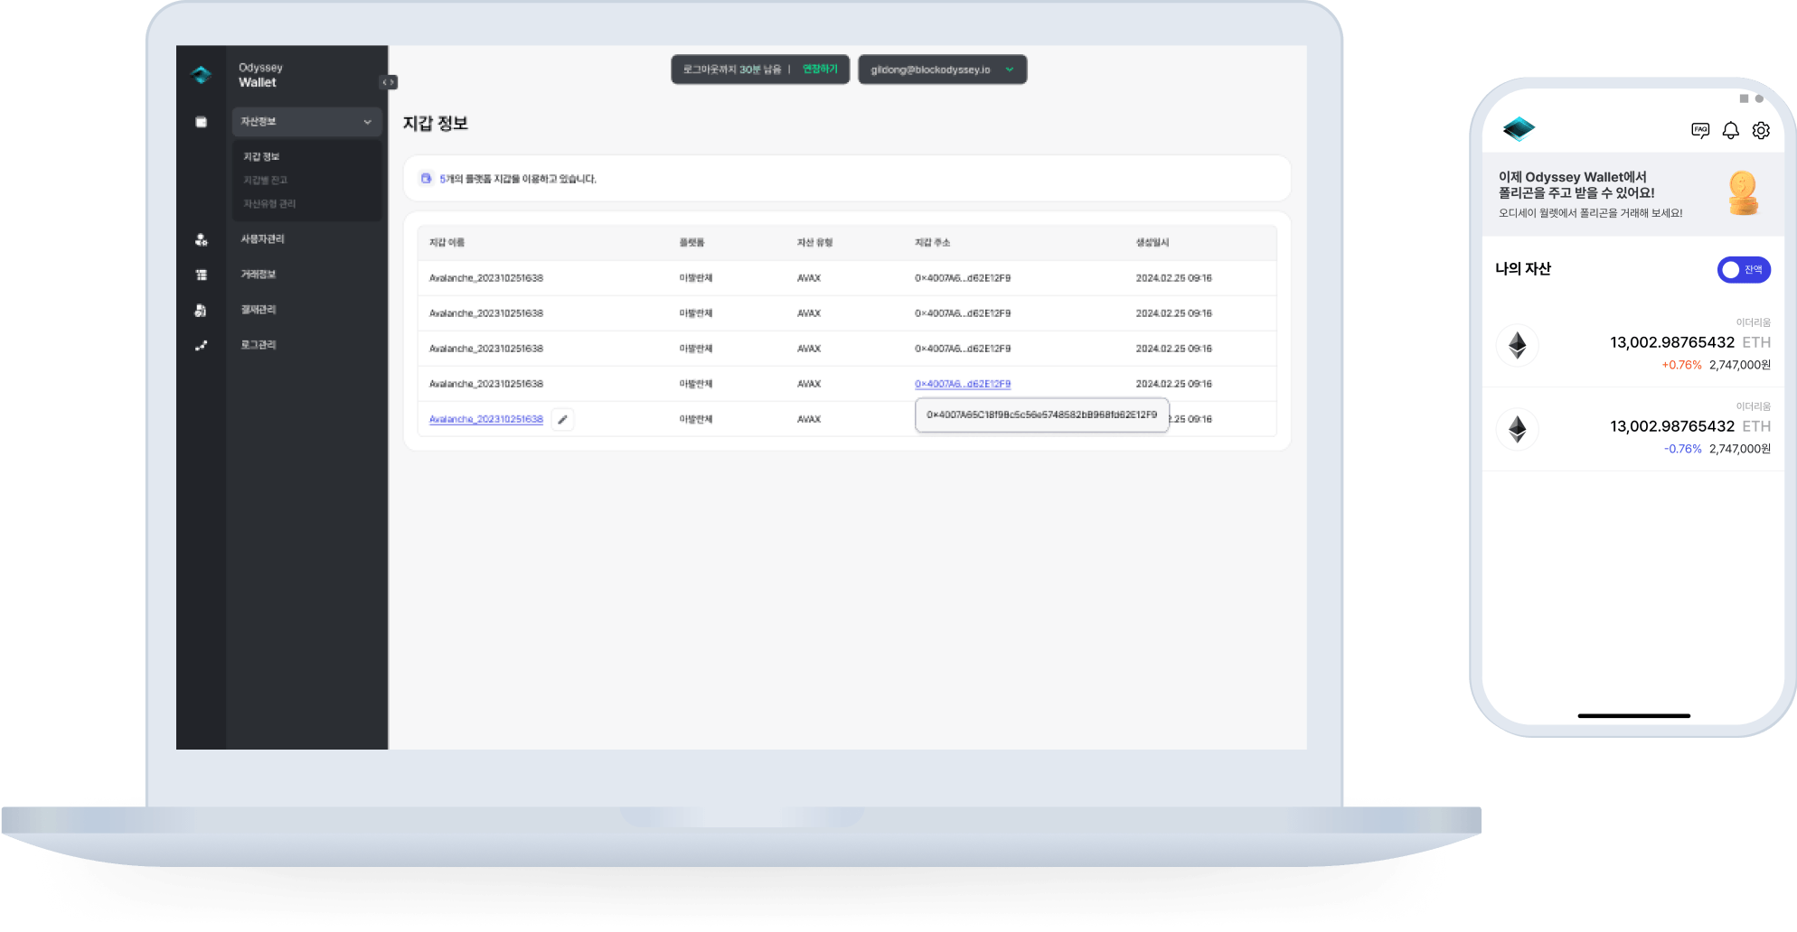Tap the notification bell on the phone

tap(1730, 130)
